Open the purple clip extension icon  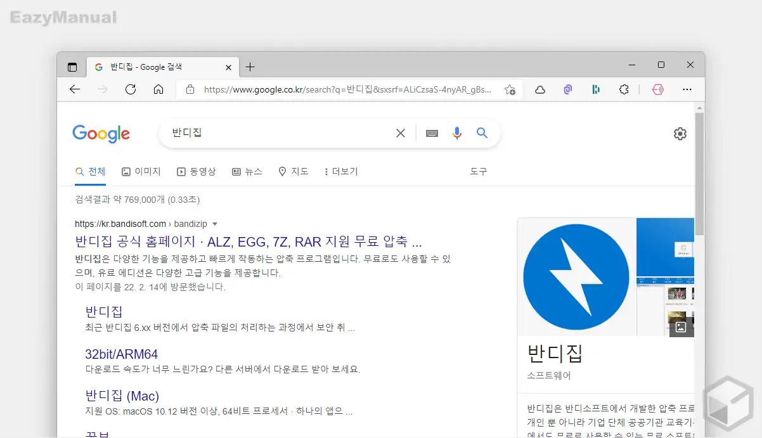pyautogui.click(x=568, y=90)
